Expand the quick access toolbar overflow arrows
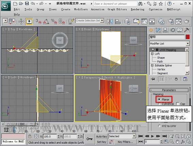The height and width of the screenshot is (146, 193). (x=50, y=4)
